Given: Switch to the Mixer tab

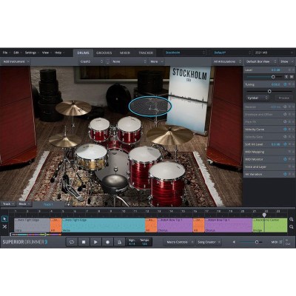Looking at the screenshot, I should (125, 53).
